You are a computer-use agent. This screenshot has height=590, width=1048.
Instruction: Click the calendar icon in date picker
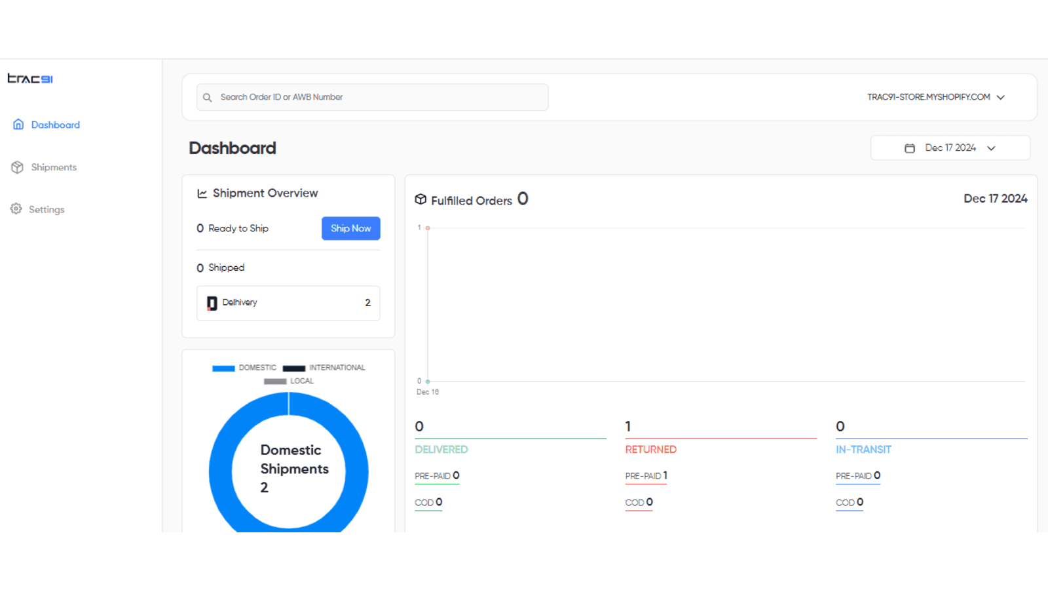coord(910,148)
